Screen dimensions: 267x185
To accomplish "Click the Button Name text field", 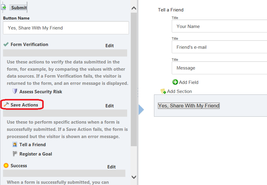I will click(66, 28).
